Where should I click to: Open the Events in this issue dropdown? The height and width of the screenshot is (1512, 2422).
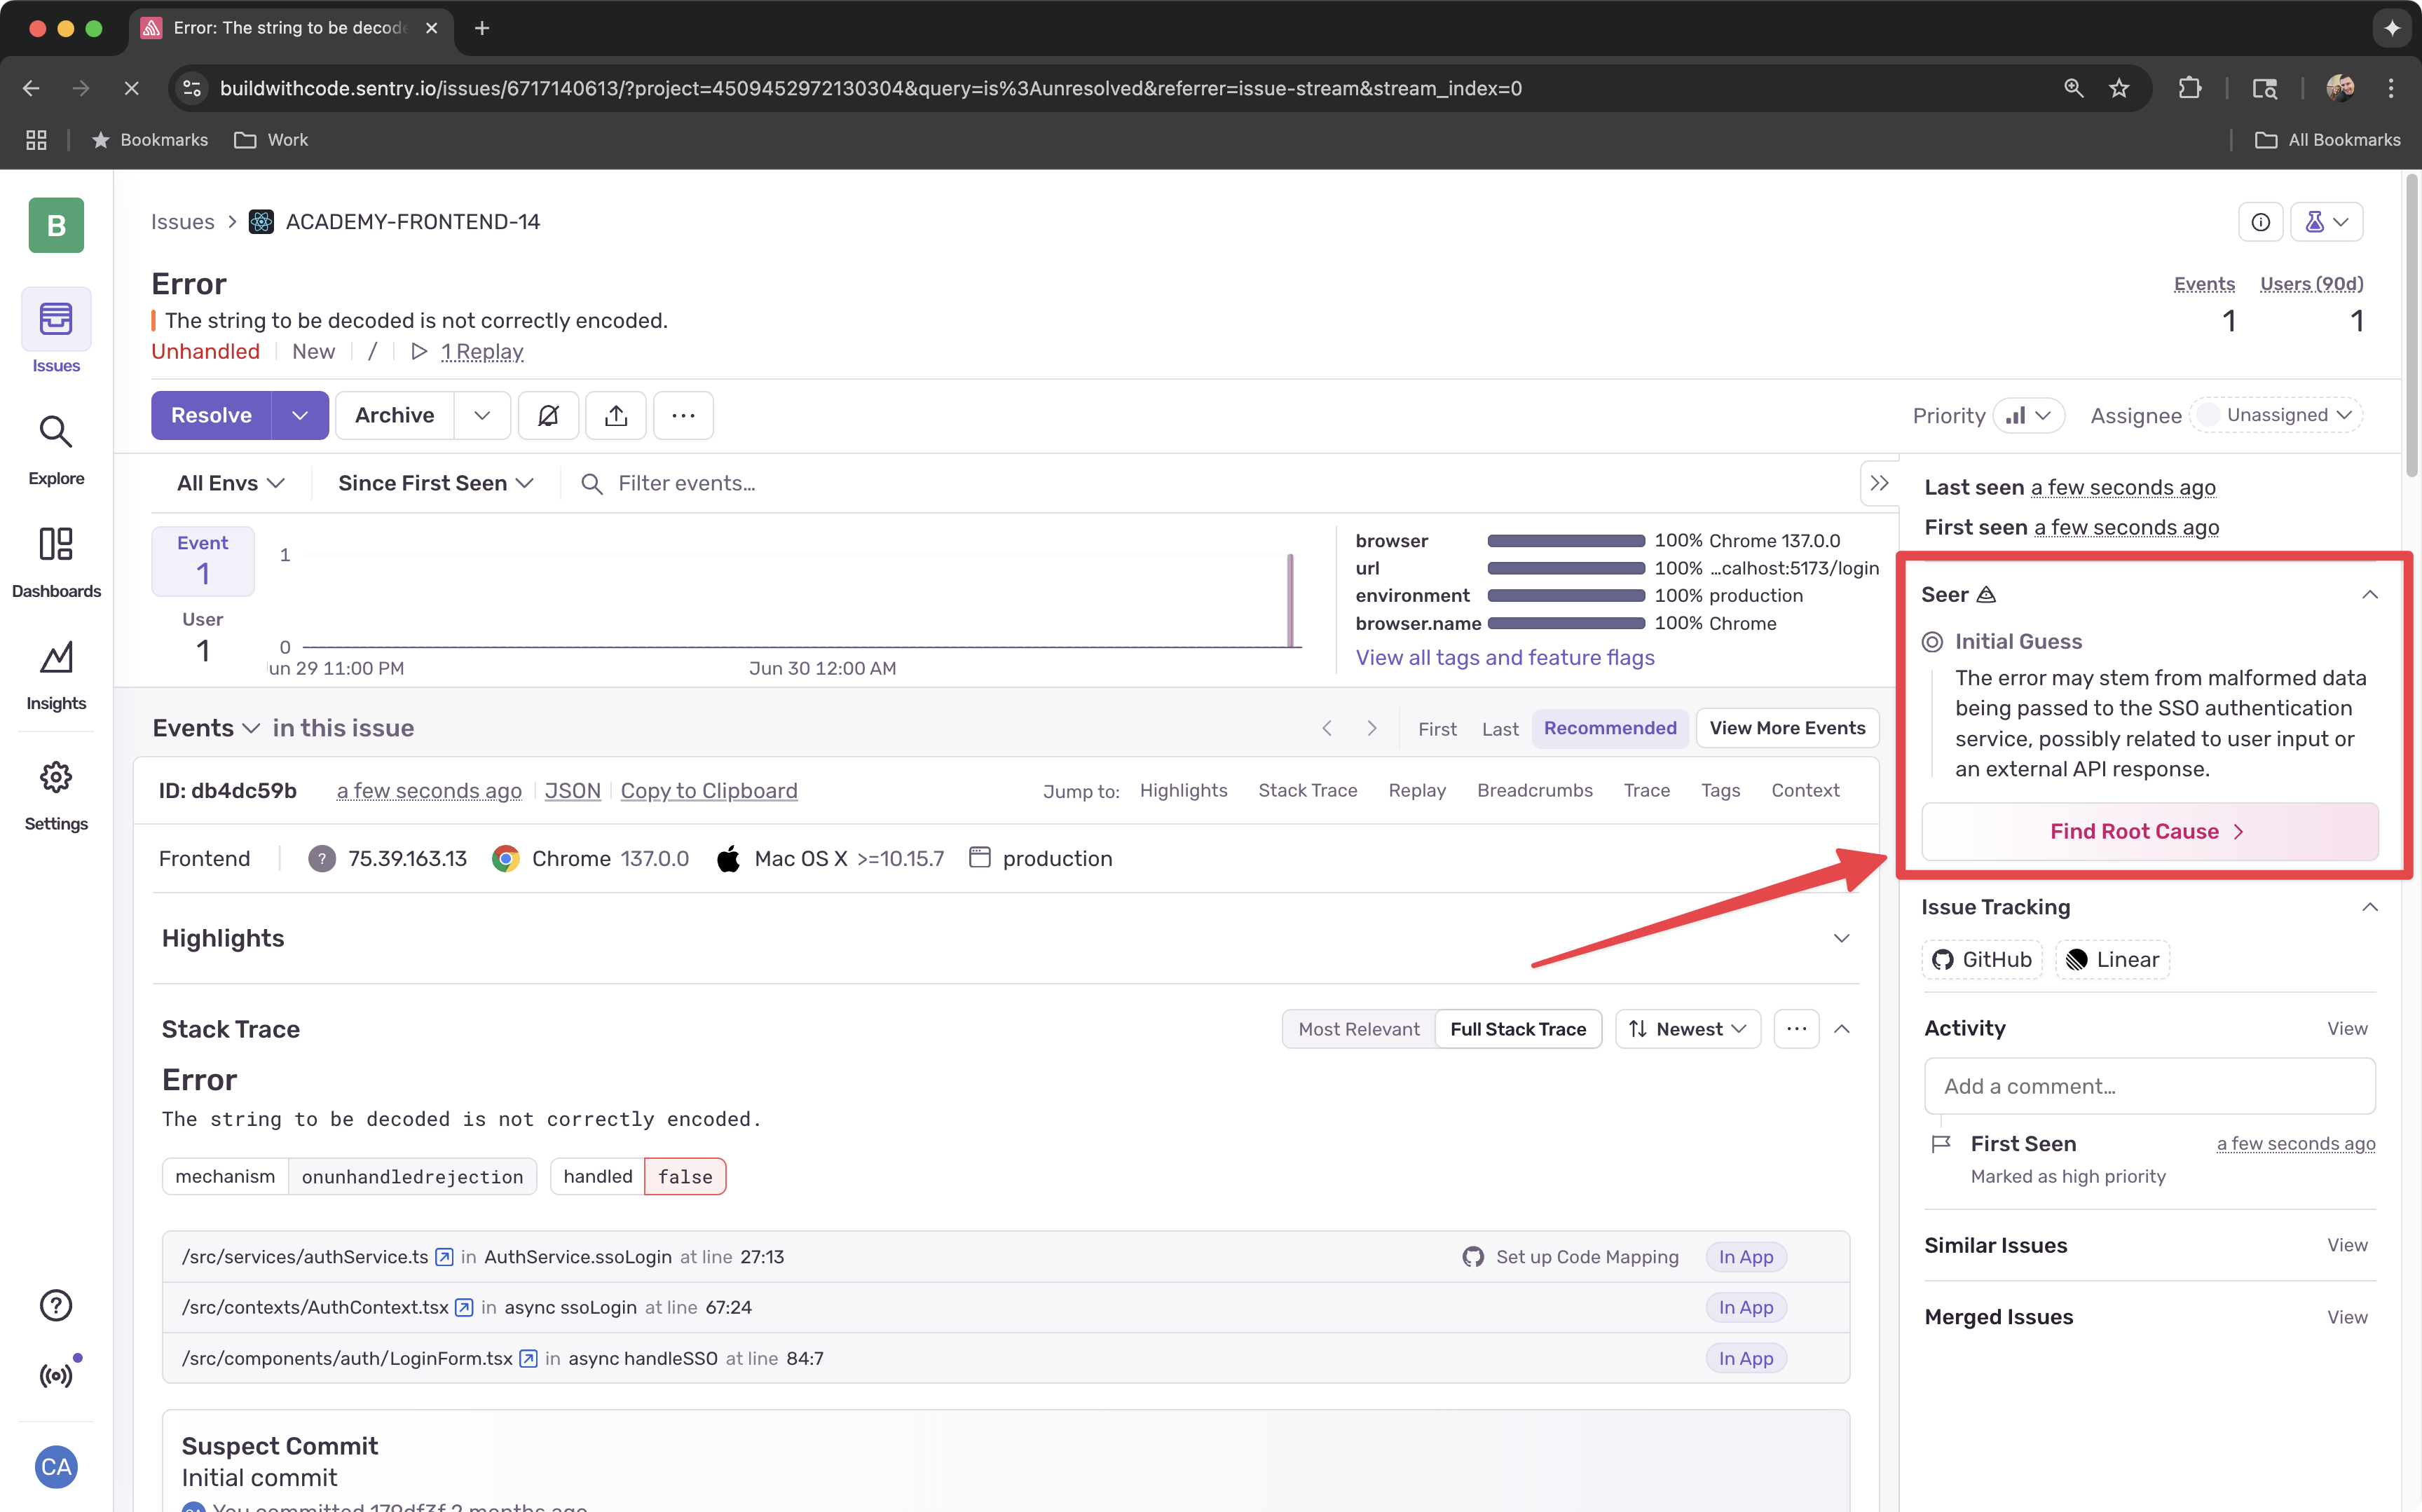click(206, 728)
